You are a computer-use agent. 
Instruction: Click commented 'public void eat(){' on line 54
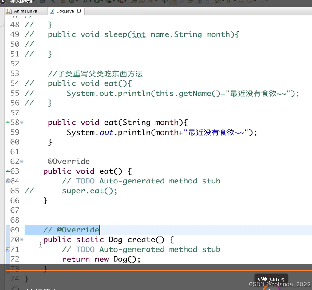pyautogui.click(x=90, y=83)
